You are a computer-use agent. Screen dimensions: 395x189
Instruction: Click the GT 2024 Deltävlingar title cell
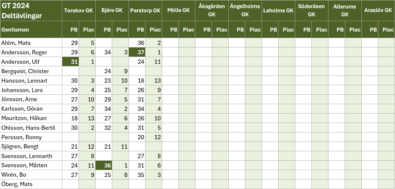point(31,10)
